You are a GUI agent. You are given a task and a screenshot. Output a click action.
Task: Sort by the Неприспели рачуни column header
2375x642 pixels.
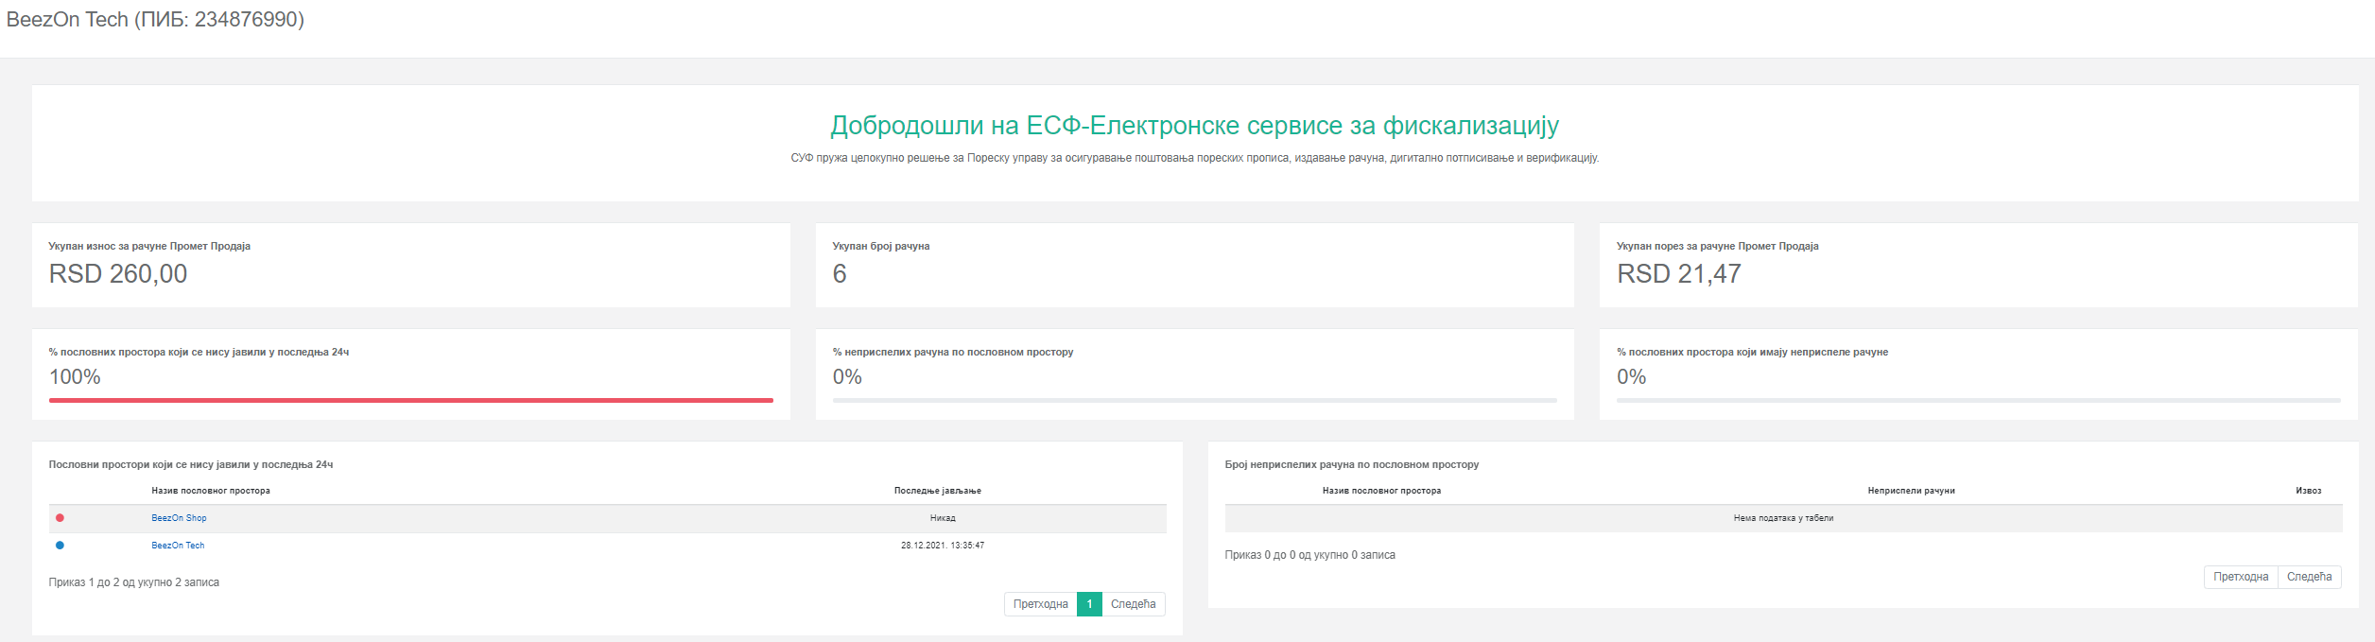pyautogui.click(x=1911, y=491)
